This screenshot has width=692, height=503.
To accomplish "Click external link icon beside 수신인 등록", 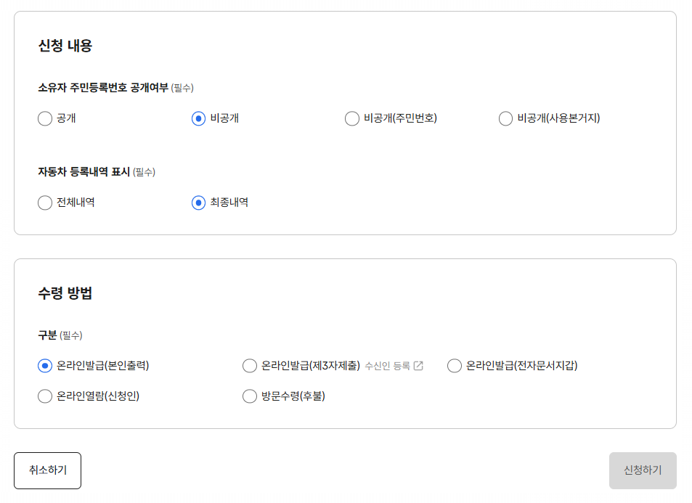I will [x=418, y=366].
